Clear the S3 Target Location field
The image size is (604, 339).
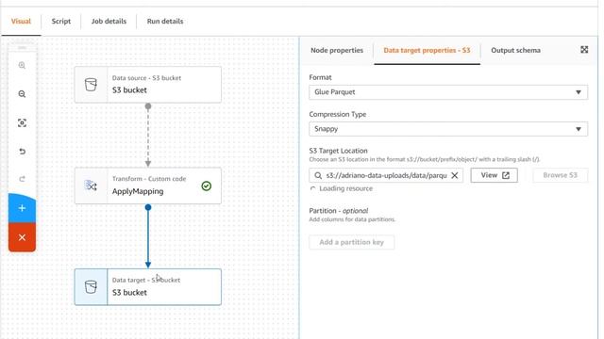(x=455, y=175)
